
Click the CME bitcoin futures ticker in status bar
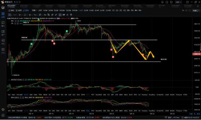tap(25, 117)
